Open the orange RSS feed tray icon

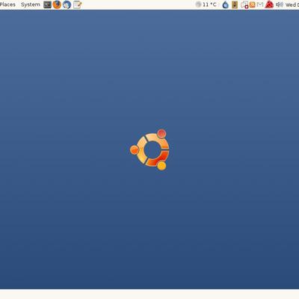pyautogui.click(x=253, y=4)
